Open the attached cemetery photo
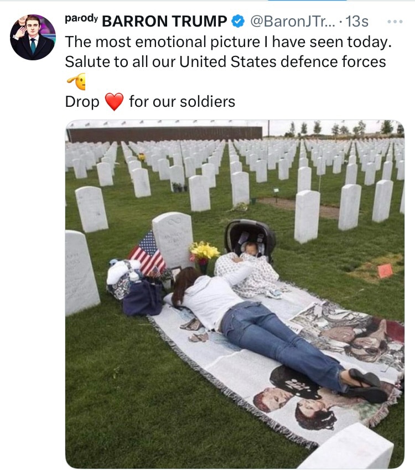Image resolution: width=415 pixels, height=471 pixels. [235, 294]
